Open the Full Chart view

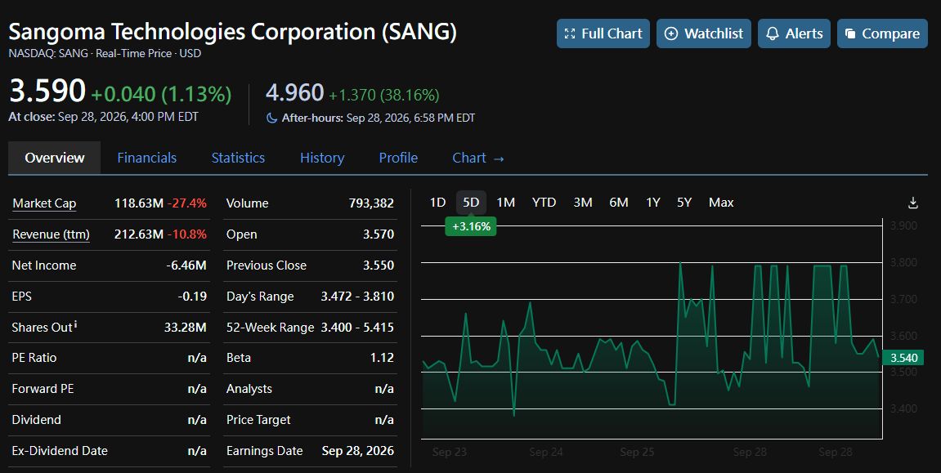point(603,33)
